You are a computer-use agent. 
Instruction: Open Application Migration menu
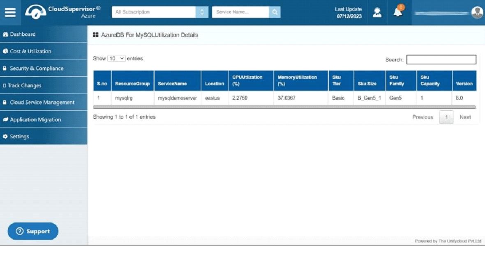43,119
